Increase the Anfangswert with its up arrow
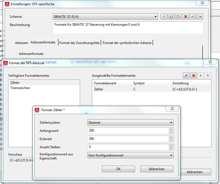Image resolution: width=220 pixels, height=184 pixels. (x=171, y=129)
